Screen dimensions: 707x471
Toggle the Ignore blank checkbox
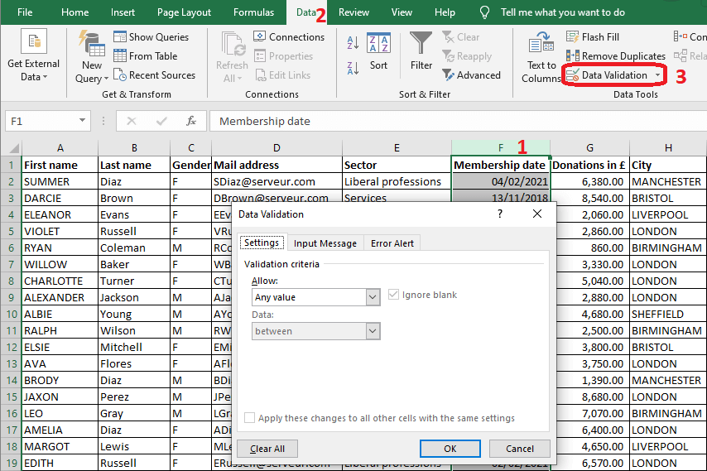(395, 295)
